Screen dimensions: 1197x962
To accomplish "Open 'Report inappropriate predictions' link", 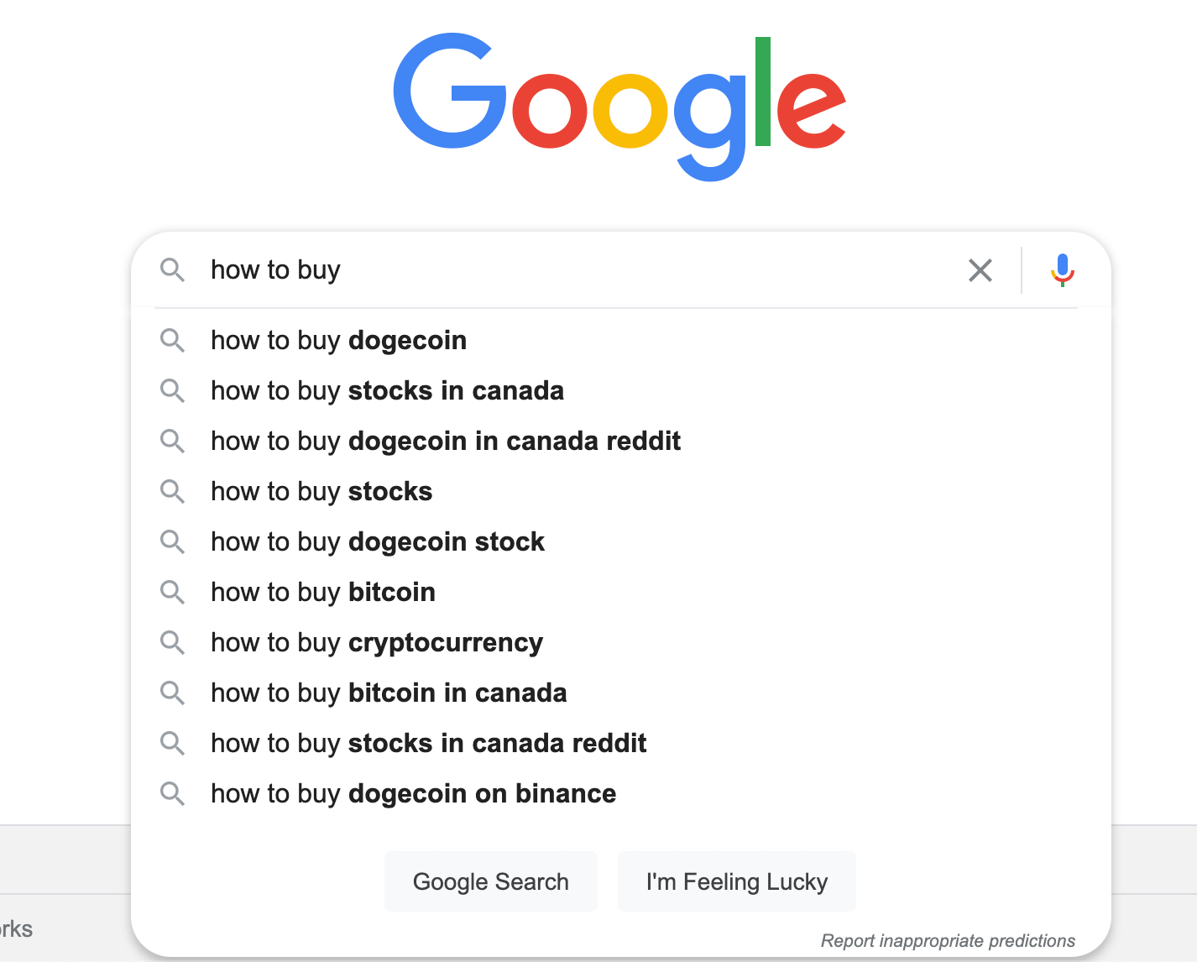I will [x=948, y=940].
